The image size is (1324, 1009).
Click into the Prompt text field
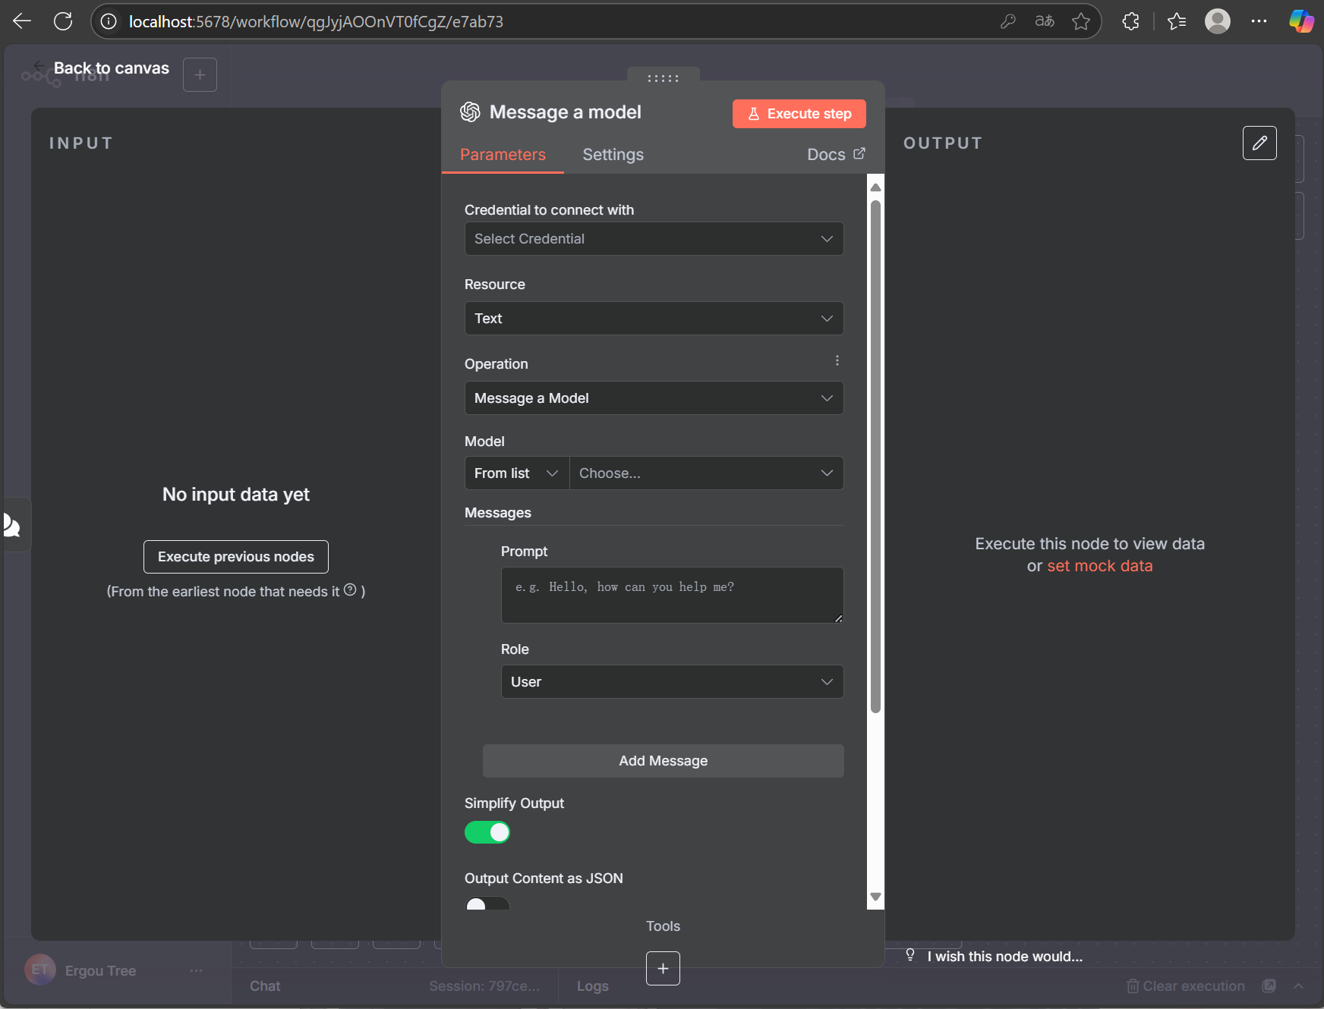point(672,596)
